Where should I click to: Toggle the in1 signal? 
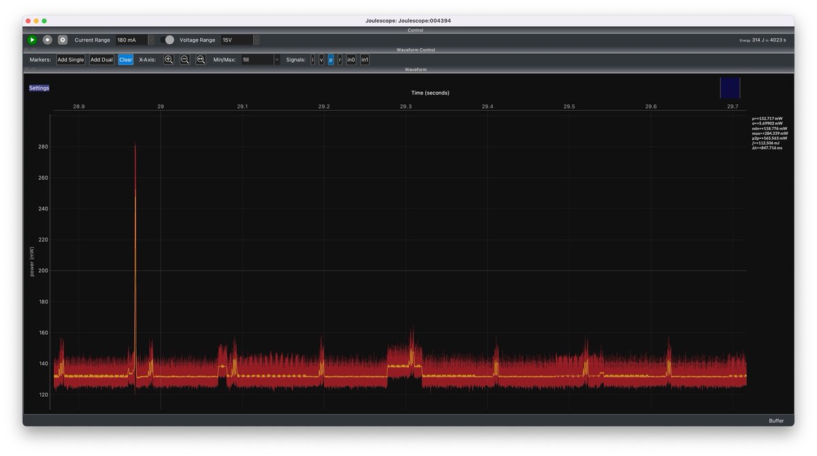point(365,60)
